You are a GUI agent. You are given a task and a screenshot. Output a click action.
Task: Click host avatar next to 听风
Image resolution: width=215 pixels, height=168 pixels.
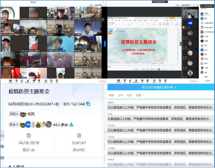pyautogui.click(x=23, y=114)
